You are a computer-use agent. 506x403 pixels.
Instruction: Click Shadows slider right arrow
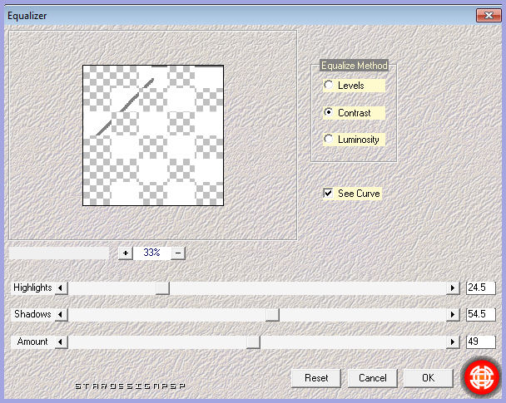tap(453, 314)
